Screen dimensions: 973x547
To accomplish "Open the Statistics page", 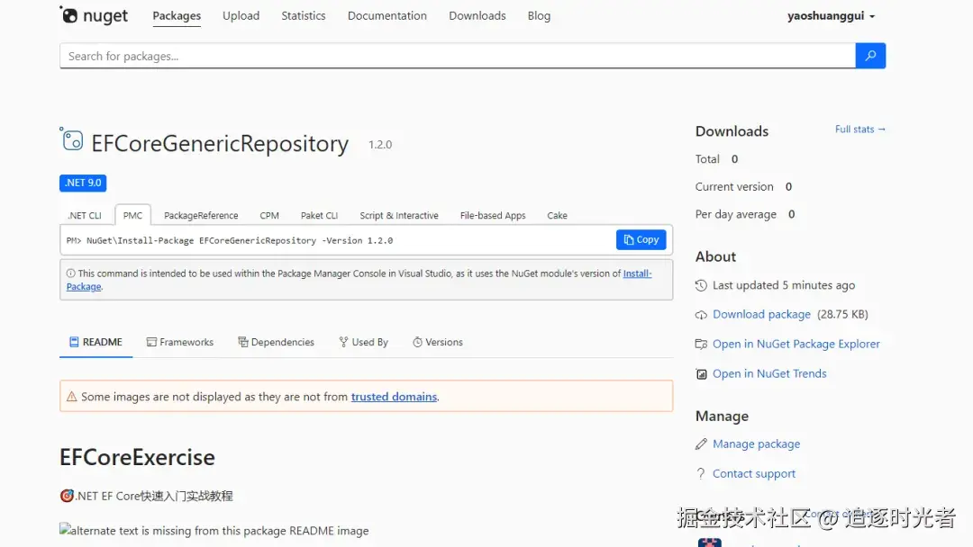I will tap(304, 15).
